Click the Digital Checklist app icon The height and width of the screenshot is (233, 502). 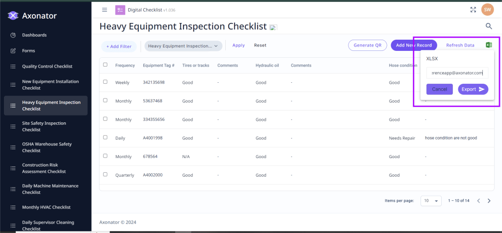tap(120, 10)
